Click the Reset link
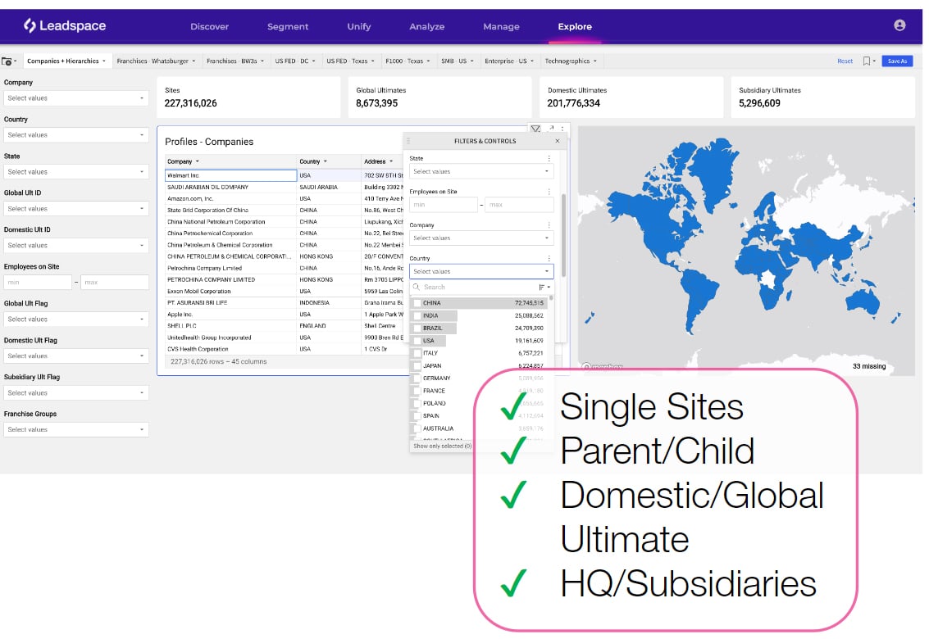This screenshot has width=929, height=639. 845,61
